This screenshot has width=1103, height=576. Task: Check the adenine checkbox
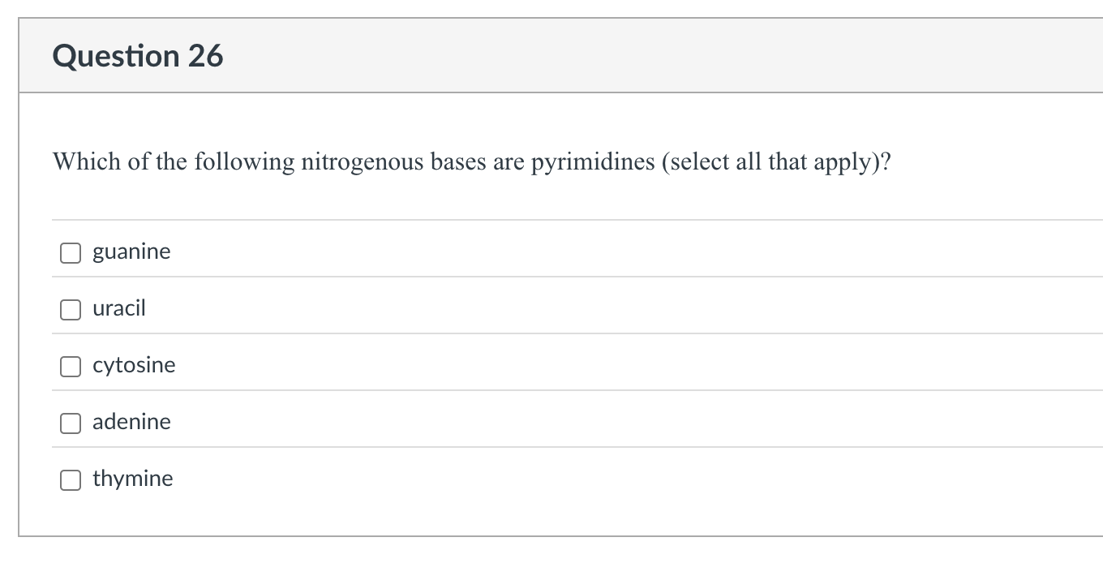click(70, 423)
